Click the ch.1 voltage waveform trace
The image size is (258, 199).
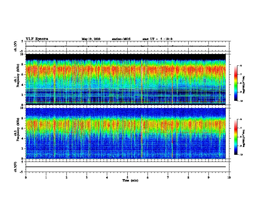click(125, 46)
